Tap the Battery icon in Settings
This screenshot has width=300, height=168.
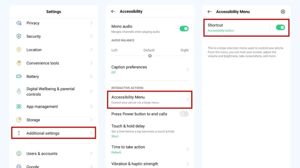pyautogui.click(x=19, y=77)
